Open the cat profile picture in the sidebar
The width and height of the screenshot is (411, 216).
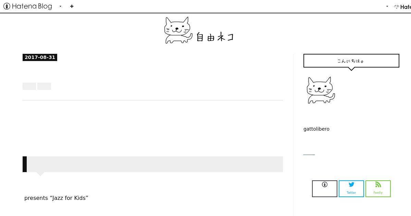321,90
